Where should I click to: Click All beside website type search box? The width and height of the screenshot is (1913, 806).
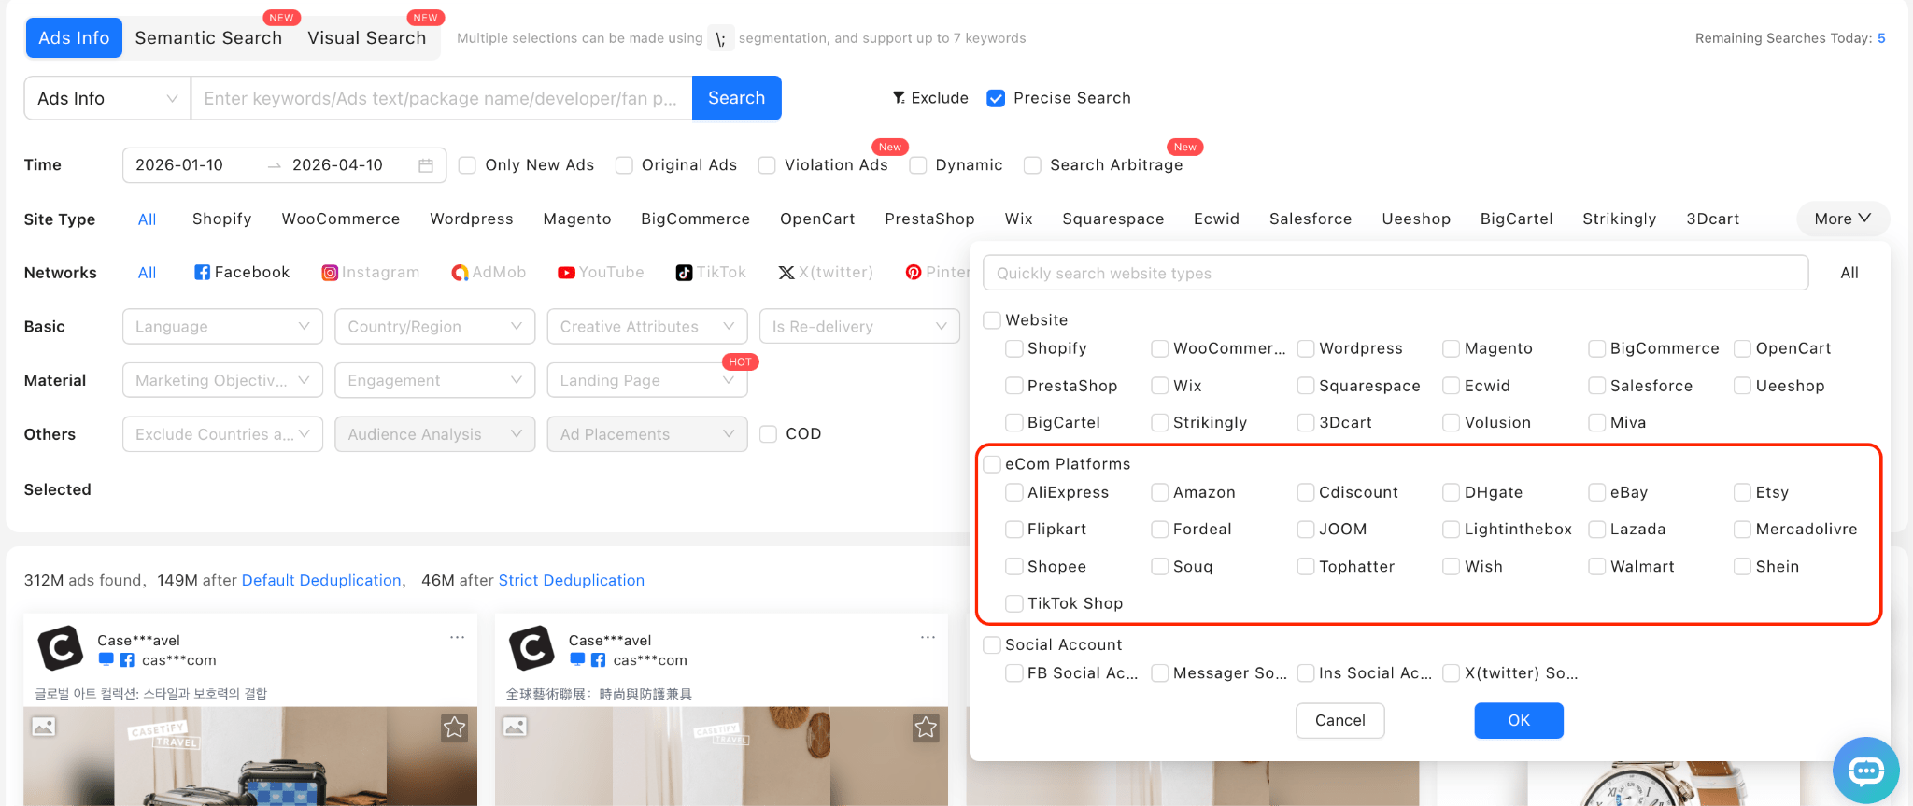pyautogui.click(x=1849, y=273)
